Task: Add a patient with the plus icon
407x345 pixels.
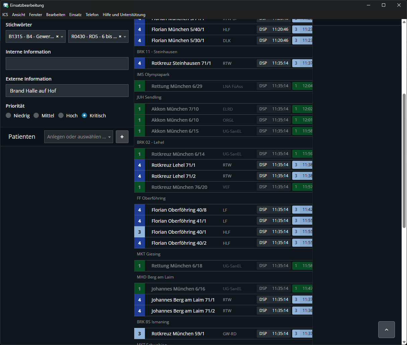Action: click(x=122, y=137)
